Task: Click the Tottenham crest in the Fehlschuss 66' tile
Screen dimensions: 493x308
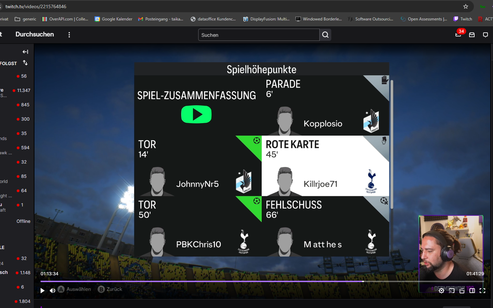Action: (371, 242)
